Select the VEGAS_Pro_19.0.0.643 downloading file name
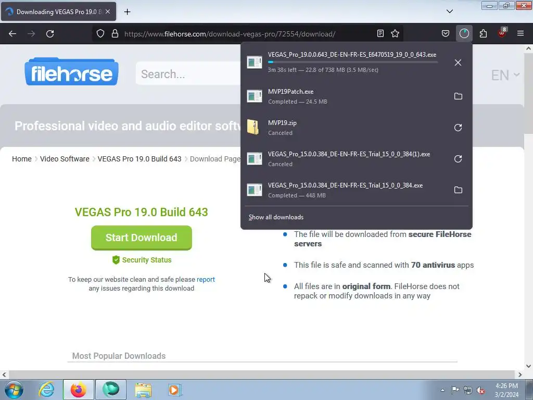 click(352, 54)
